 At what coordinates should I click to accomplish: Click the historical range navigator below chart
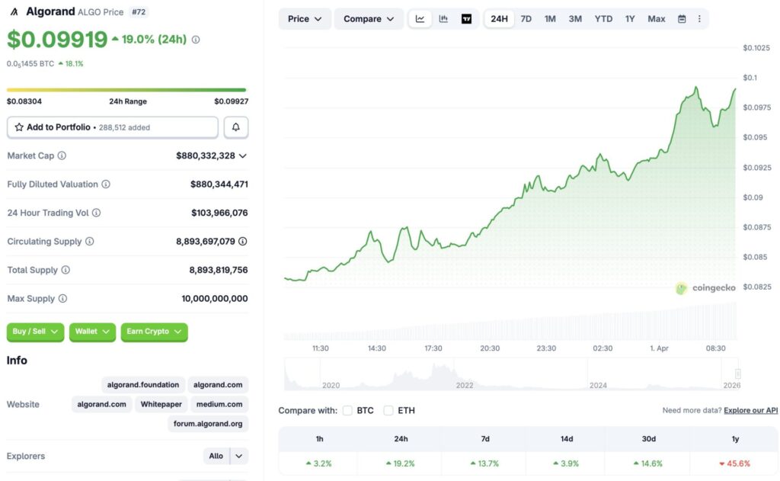(510, 374)
